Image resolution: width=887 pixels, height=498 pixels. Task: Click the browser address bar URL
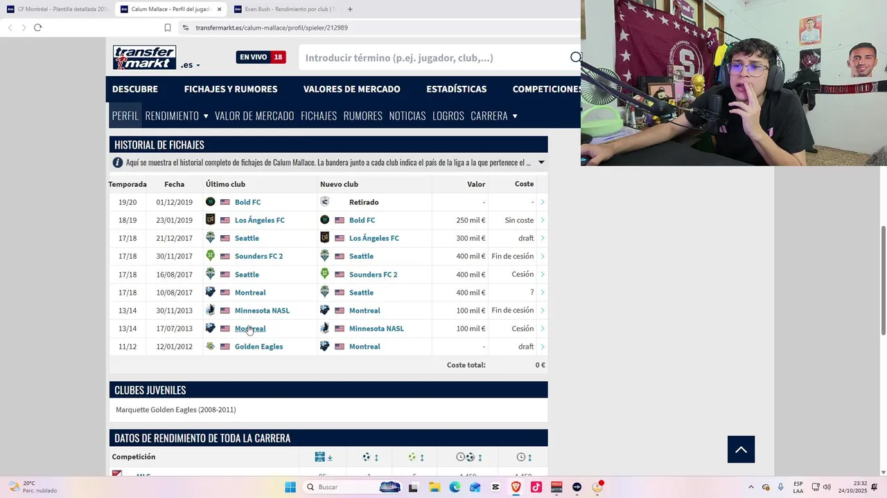272,28
